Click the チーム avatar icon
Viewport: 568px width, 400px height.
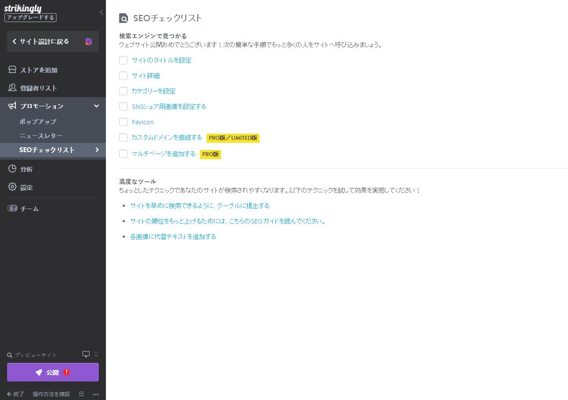12,209
